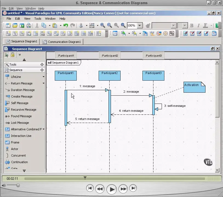This screenshot has height=197, width=223.
Task: Click the video timeline position marker
Action: [85, 178]
